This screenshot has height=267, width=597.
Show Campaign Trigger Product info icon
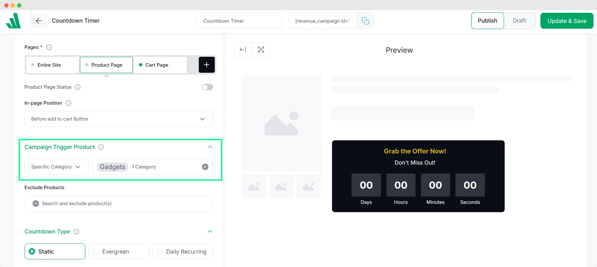[x=101, y=147]
